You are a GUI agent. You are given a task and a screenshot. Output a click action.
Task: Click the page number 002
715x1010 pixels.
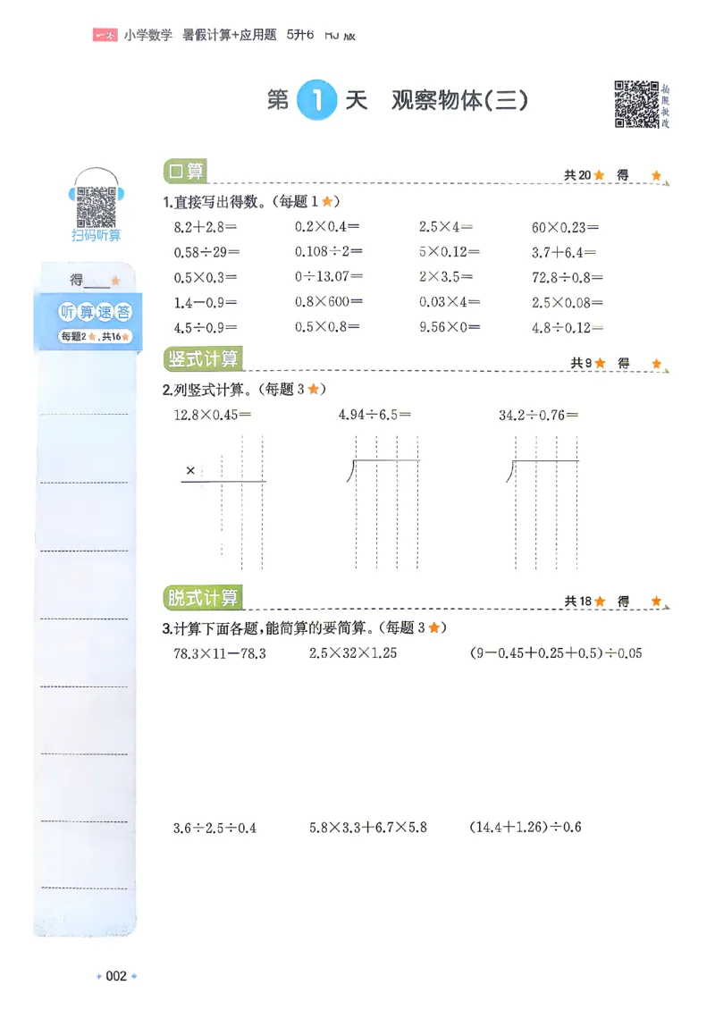tap(116, 977)
